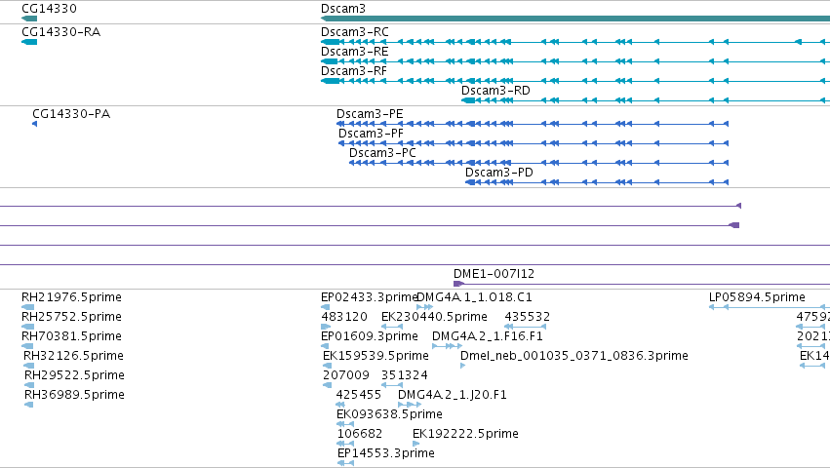Select the Dscam3-PF protein label
The height and width of the screenshot is (468, 830).
[x=371, y=134]
